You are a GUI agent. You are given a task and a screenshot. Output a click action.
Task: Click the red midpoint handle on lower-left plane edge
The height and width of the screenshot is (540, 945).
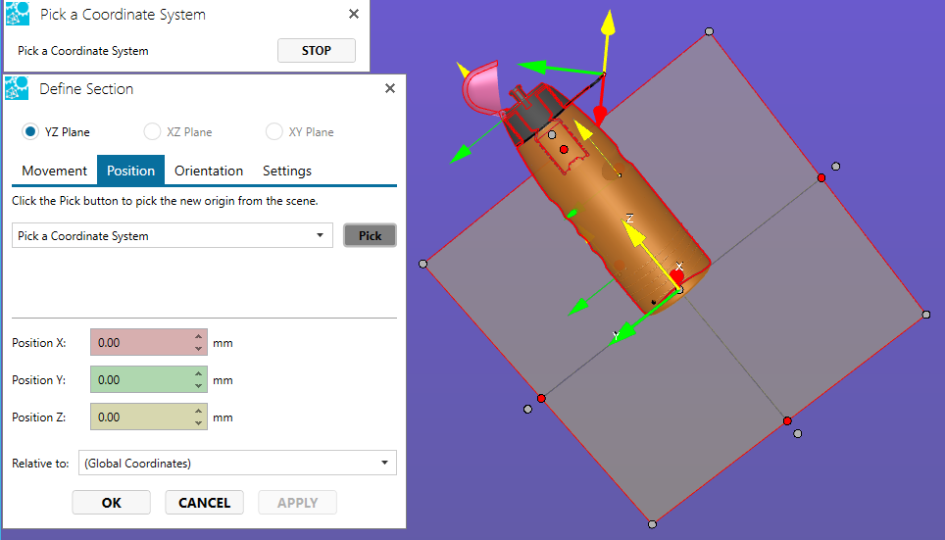tap(541, 398)
